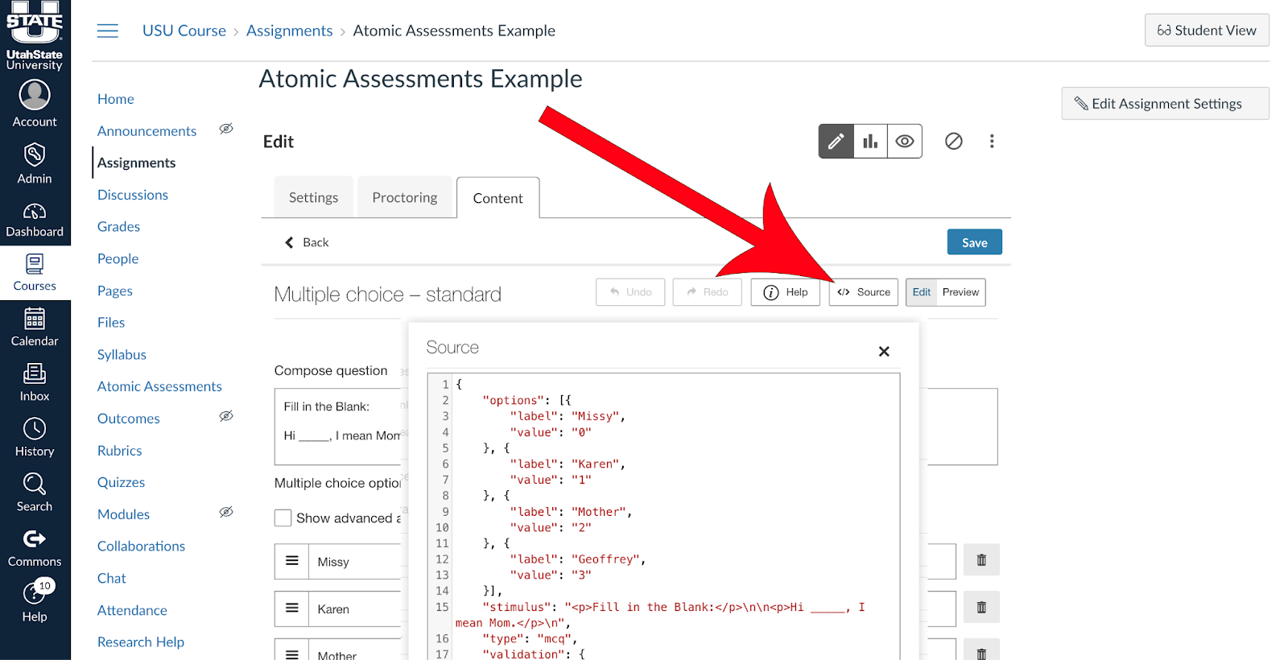Open Courses in global navigation
This screenshot has height=660, width=1288.
pyautogui.click(x=35, y=273)
